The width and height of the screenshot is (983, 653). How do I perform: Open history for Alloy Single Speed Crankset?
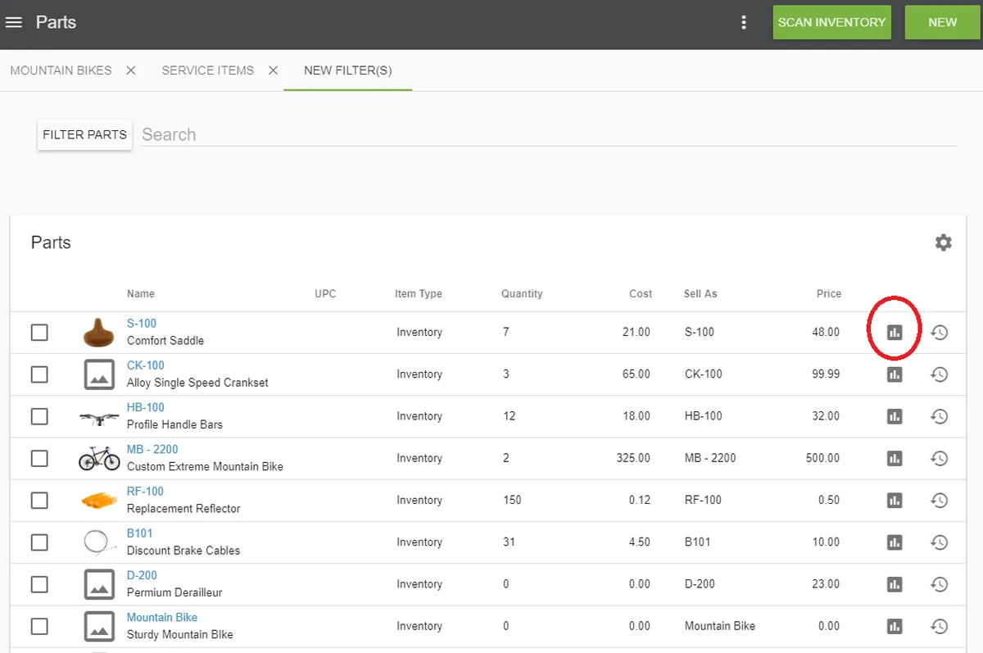[940, 374]
